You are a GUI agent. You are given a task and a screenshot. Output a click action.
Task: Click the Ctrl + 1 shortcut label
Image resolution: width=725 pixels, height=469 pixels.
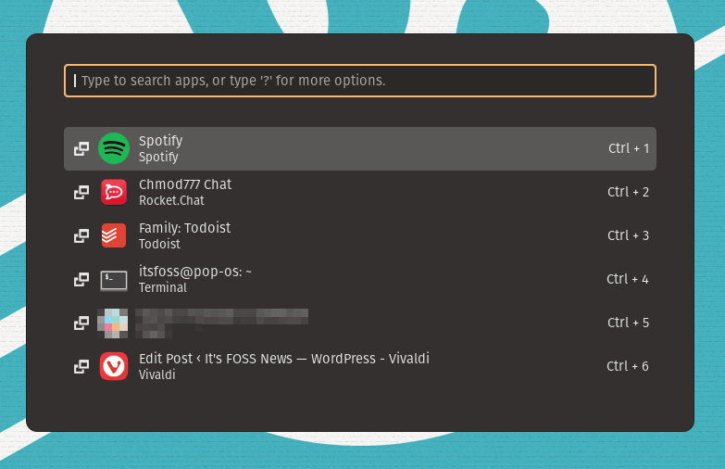tap(628, 148)
